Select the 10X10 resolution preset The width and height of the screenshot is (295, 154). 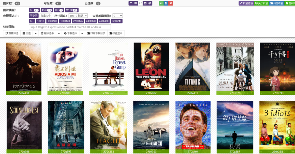[x=41, y=21]
